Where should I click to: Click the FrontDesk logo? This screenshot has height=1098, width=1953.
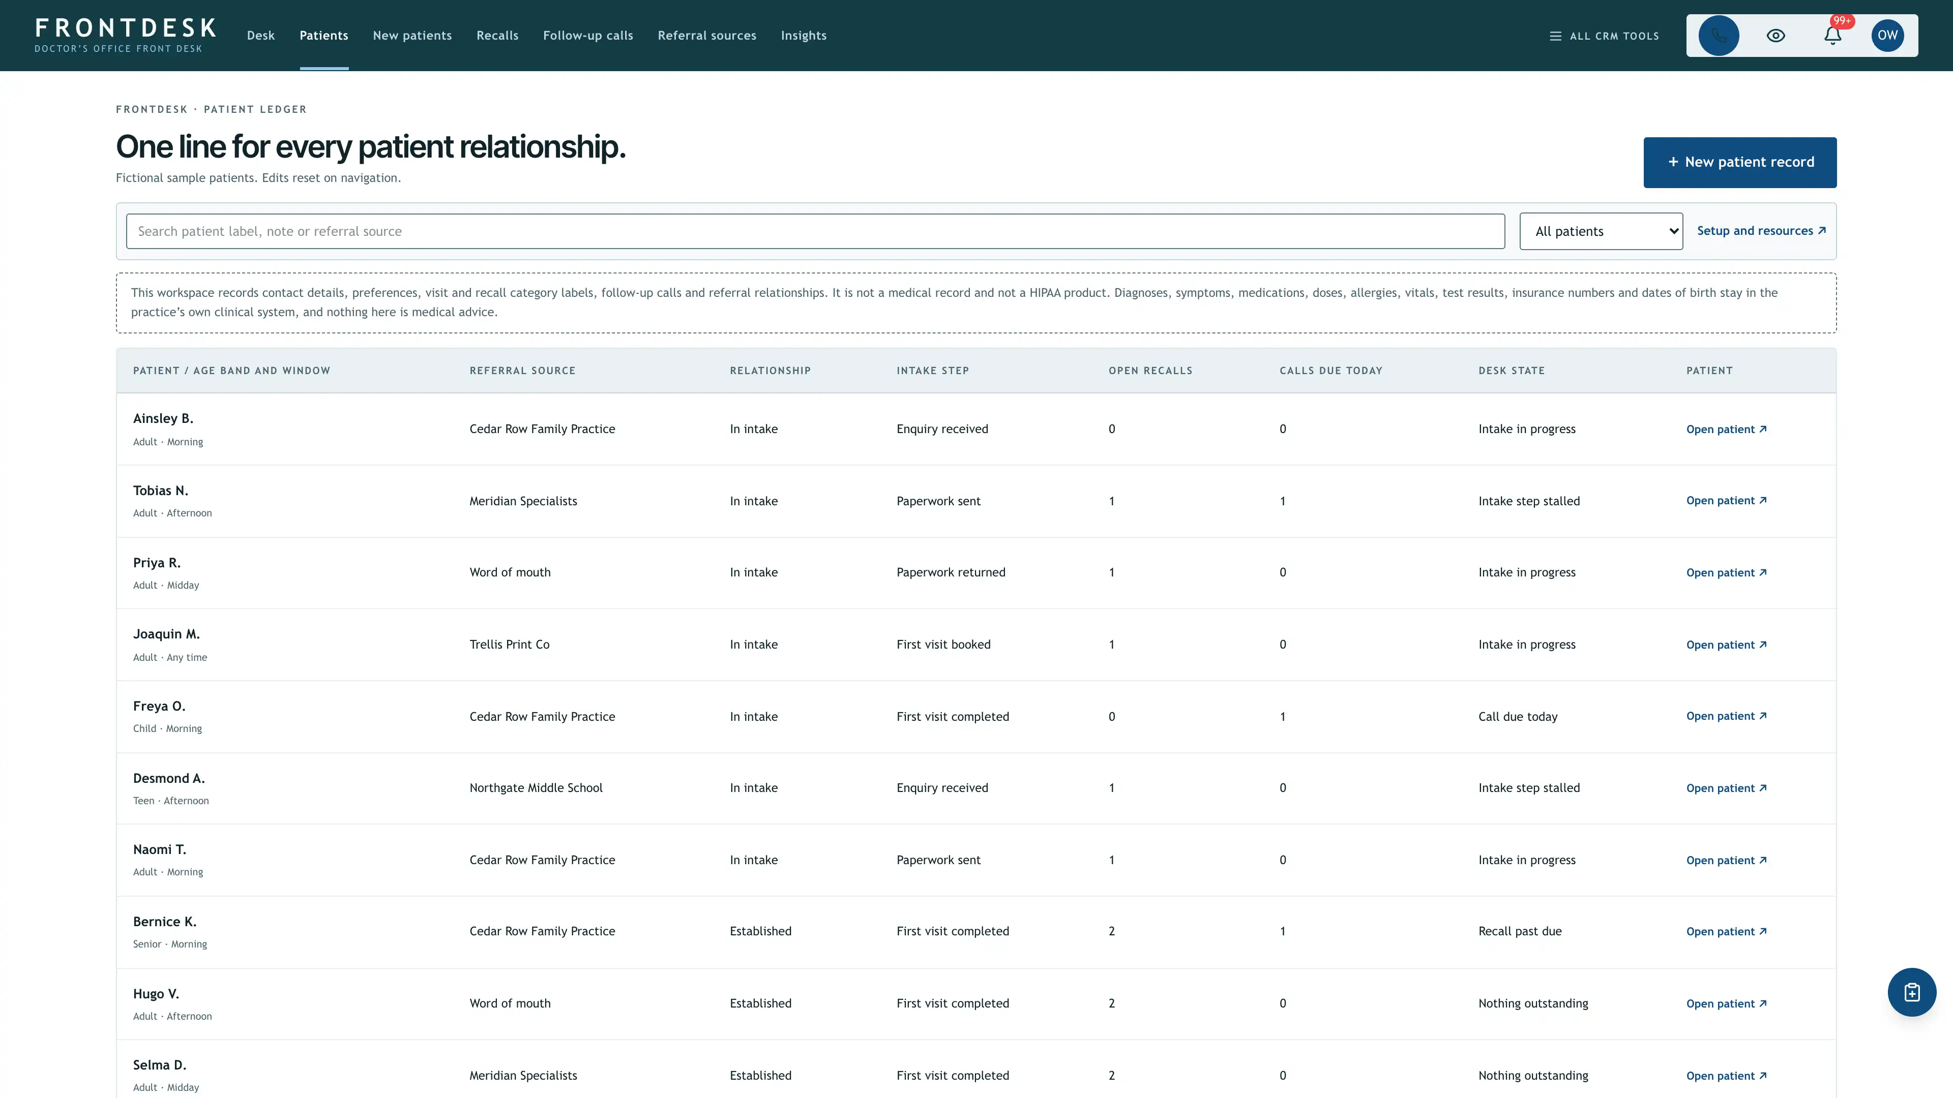[125, 36]
